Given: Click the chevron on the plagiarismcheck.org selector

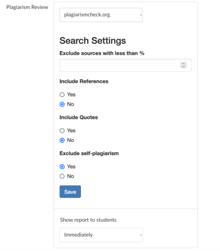Looking at the screenshot, I should coord(140,15).
